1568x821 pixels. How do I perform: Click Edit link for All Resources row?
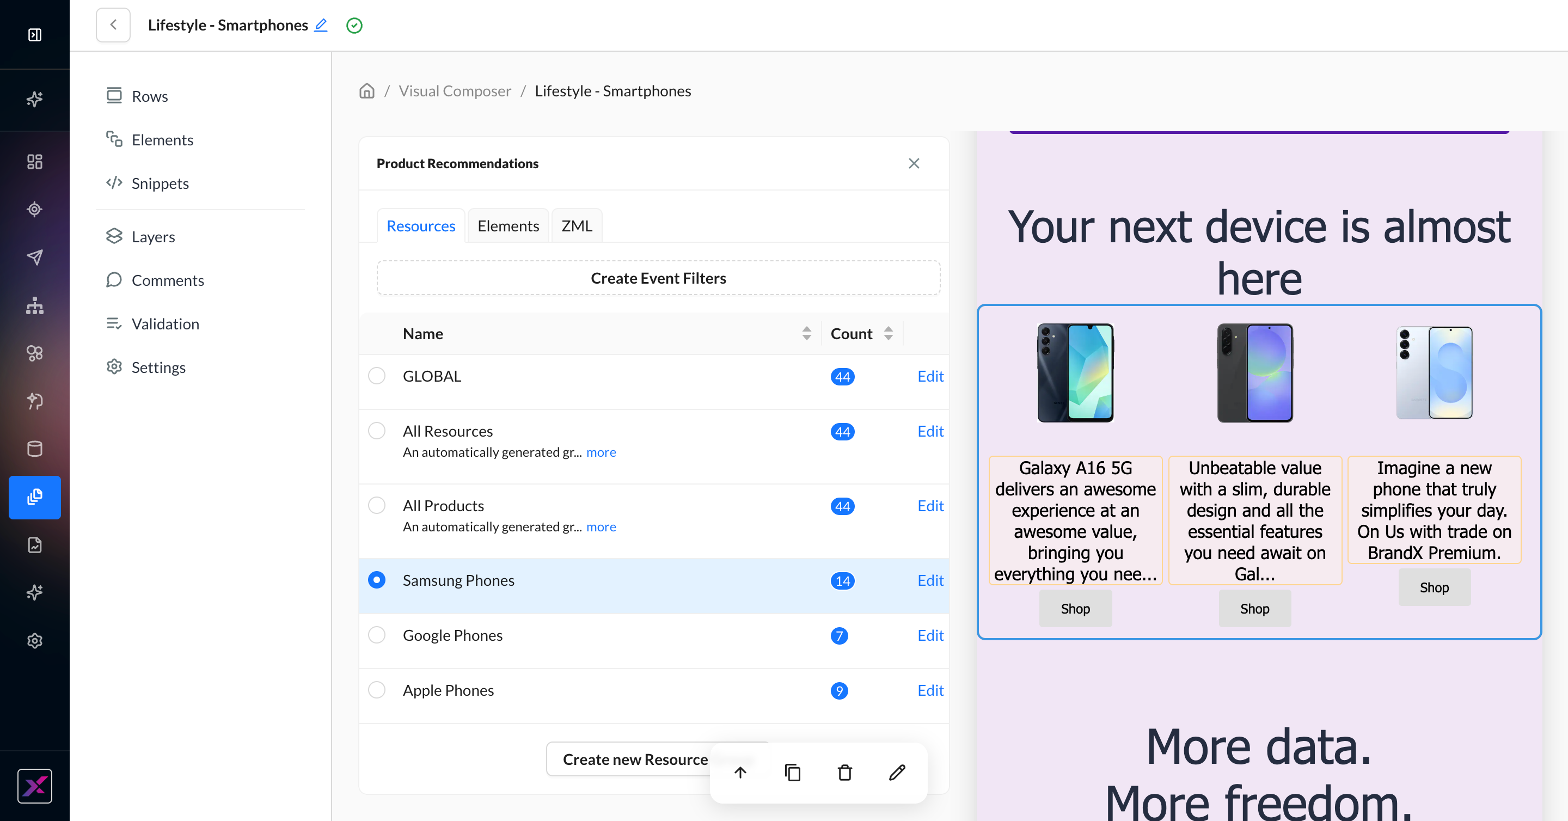click(930, 431)
